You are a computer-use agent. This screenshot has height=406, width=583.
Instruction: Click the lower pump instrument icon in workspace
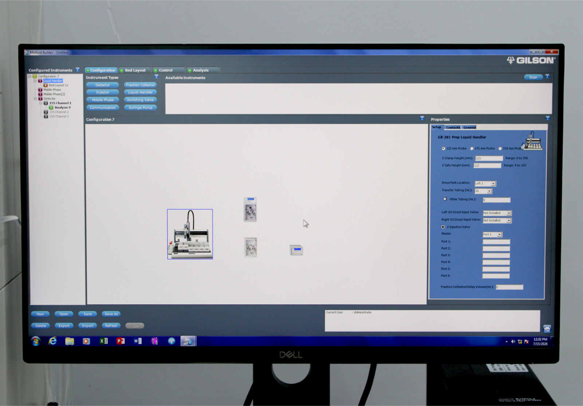251,247
